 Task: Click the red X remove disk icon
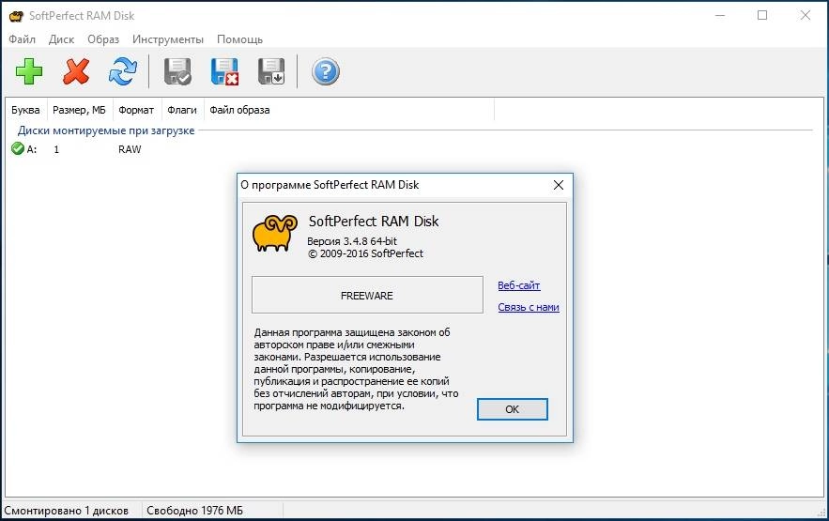[x=76, y=71]
